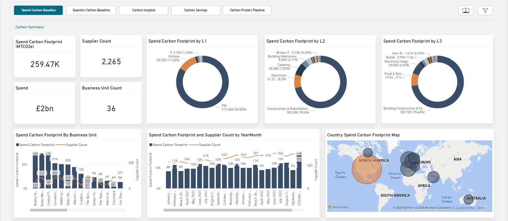Click the IT 3.15K label in L1 chart
The image size is (508, 221).
point(181,52)
